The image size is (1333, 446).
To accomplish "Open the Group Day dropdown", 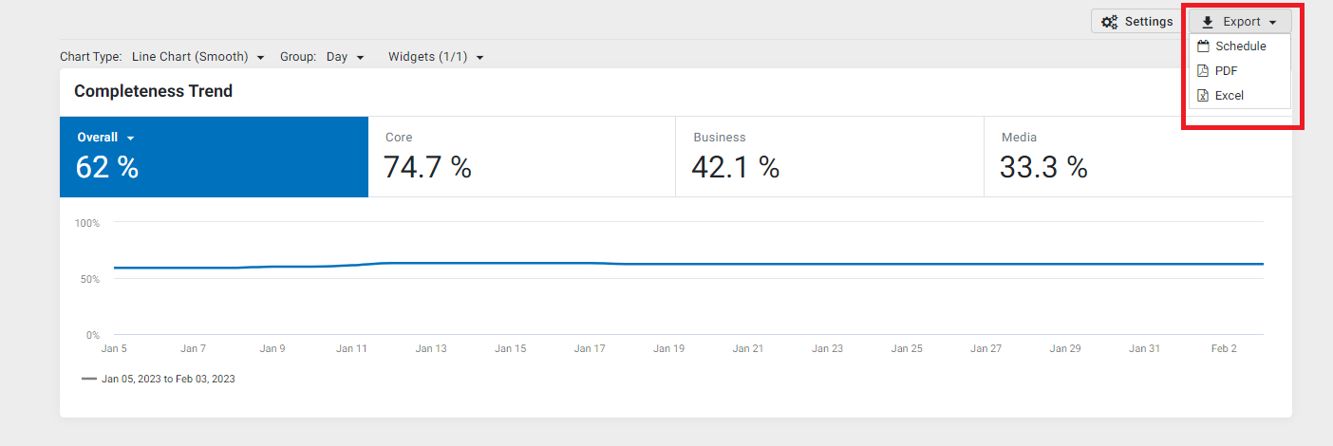I will [345, 57].
